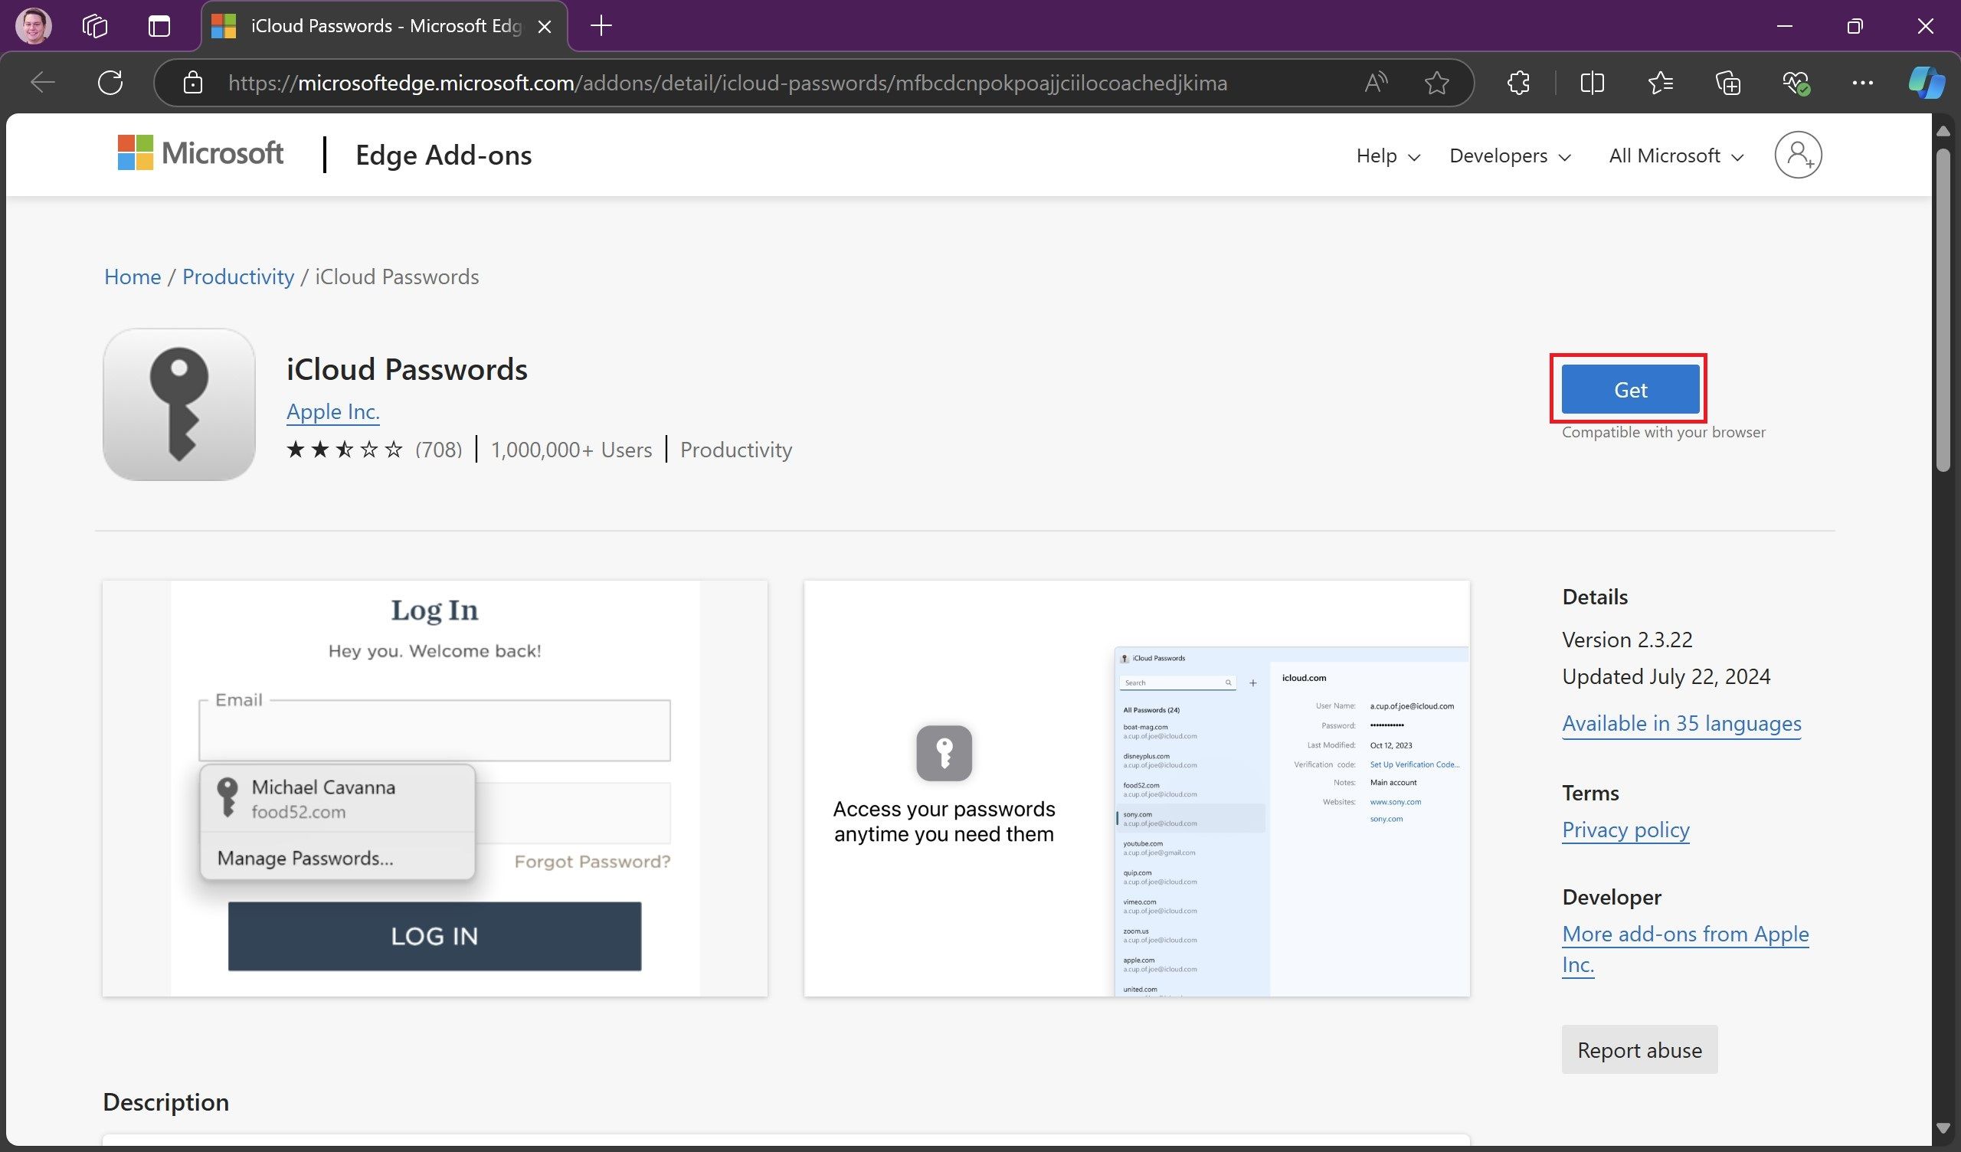The width and height of the screenshot is (1961, 1152).
Task: Click the signed-in account icon top right
Action: (1798, 155)
